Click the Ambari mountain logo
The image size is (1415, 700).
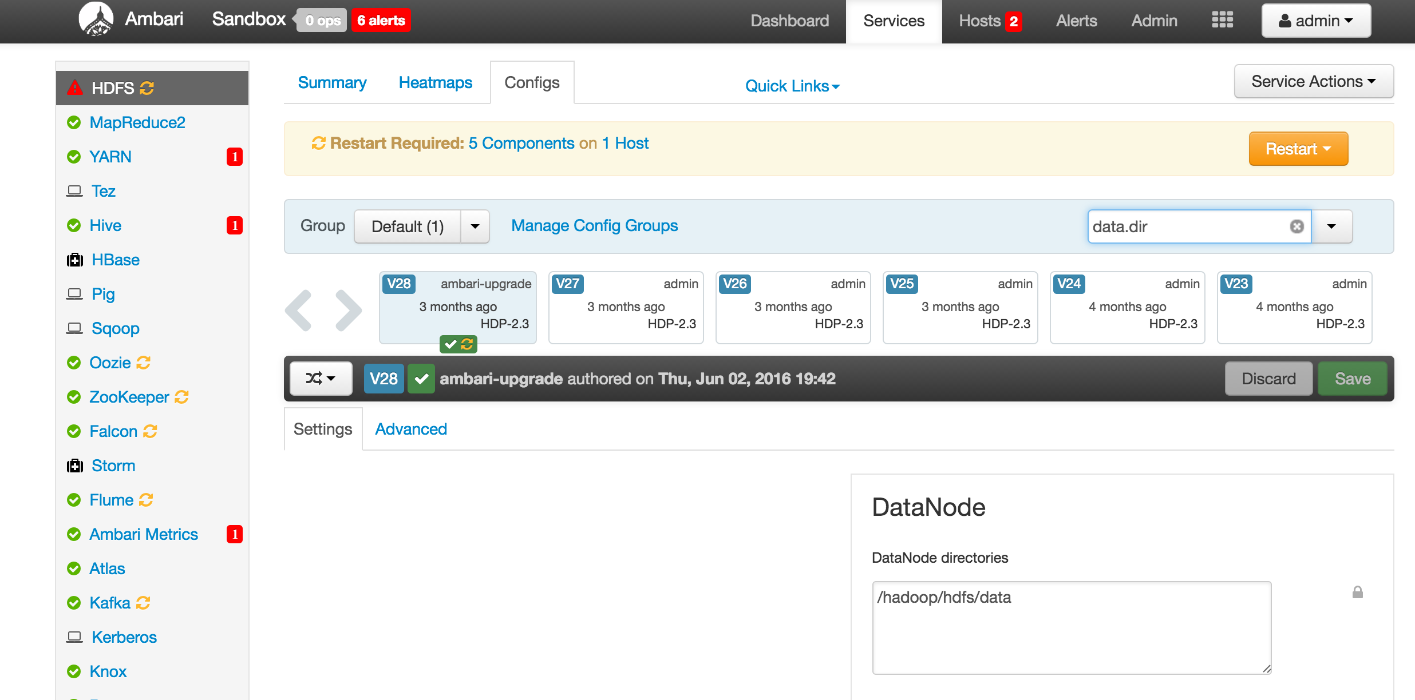[x=96, y=19]
